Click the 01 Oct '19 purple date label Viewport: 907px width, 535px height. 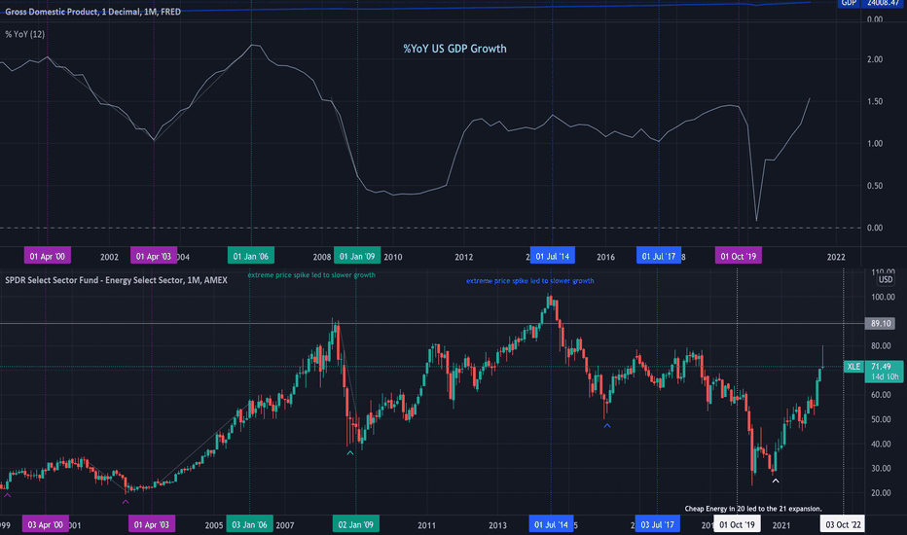pos(738,256)
